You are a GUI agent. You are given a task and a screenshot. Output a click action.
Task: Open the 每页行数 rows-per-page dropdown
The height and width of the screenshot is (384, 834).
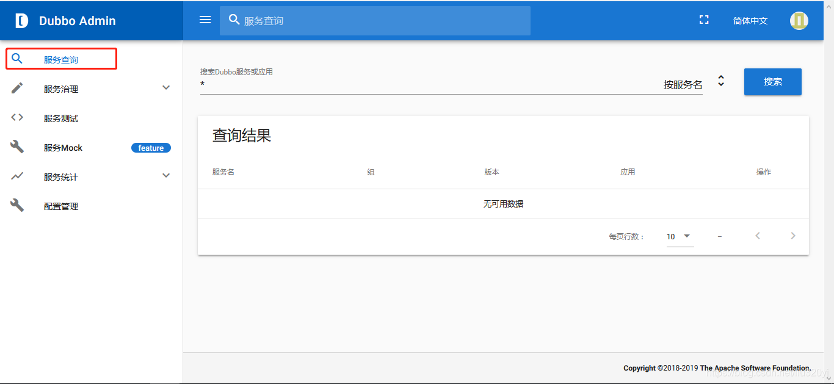[x=680, y=236]
